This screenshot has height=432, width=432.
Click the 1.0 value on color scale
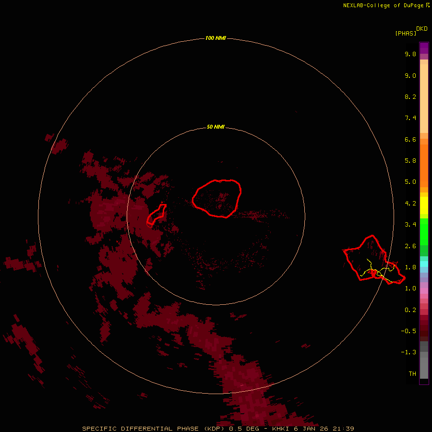pos(410,288)
